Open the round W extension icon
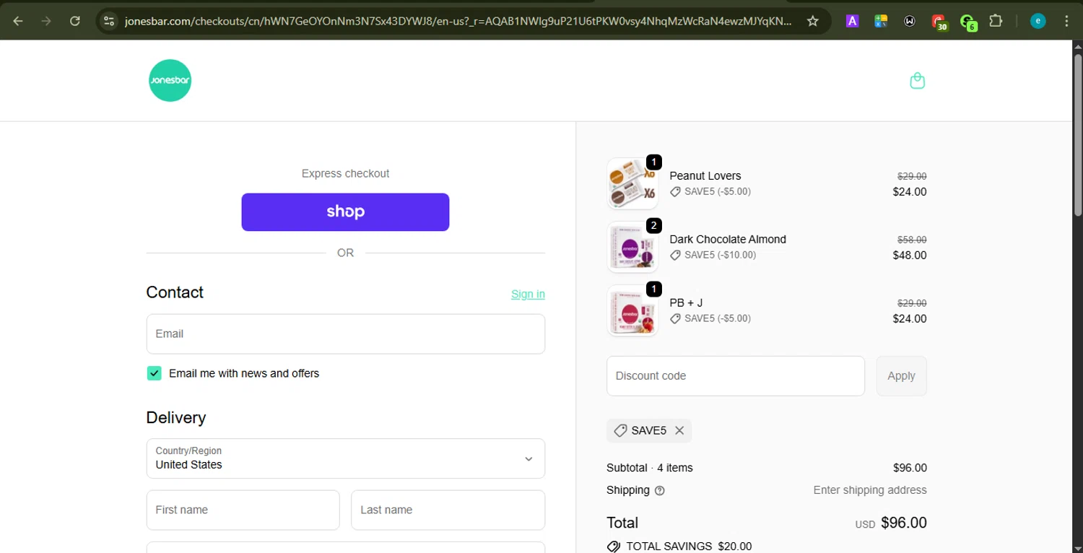The image size is (1083, 553). coord(910,21)
